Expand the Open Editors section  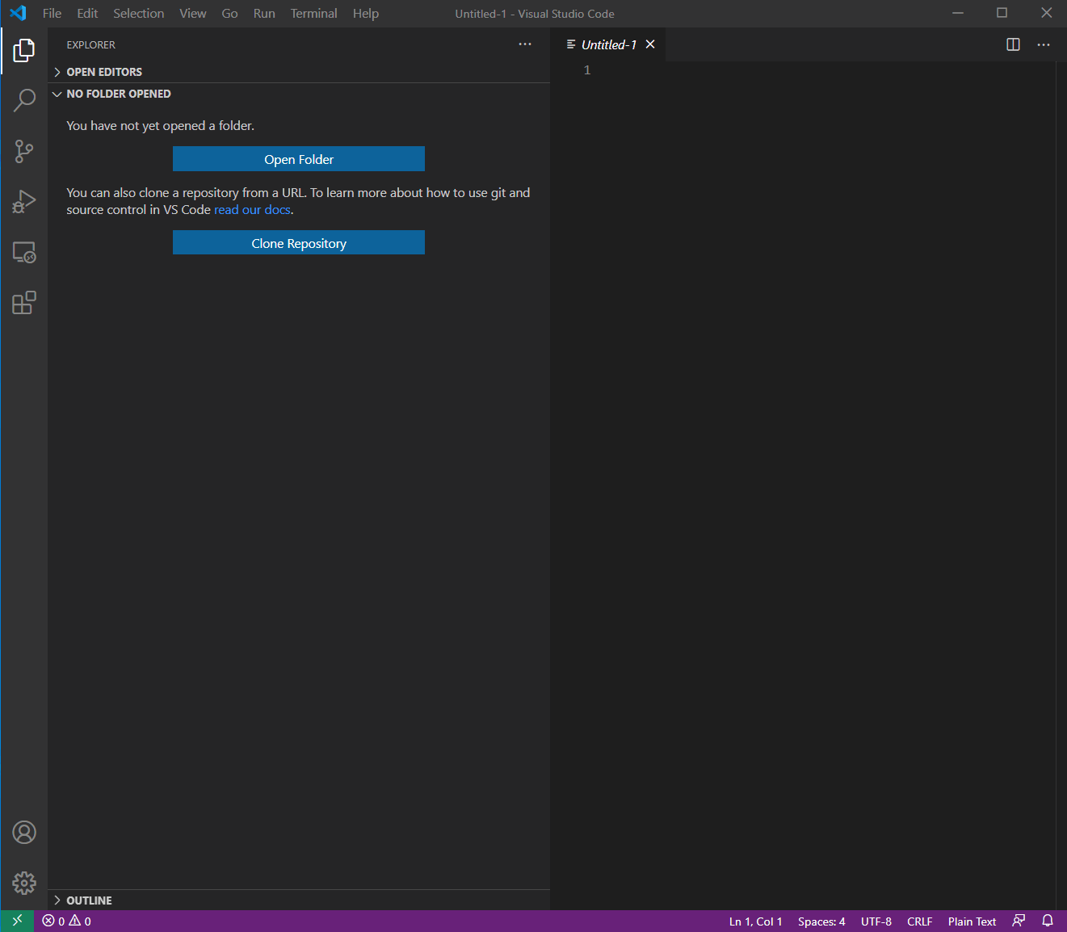[299, 72]
